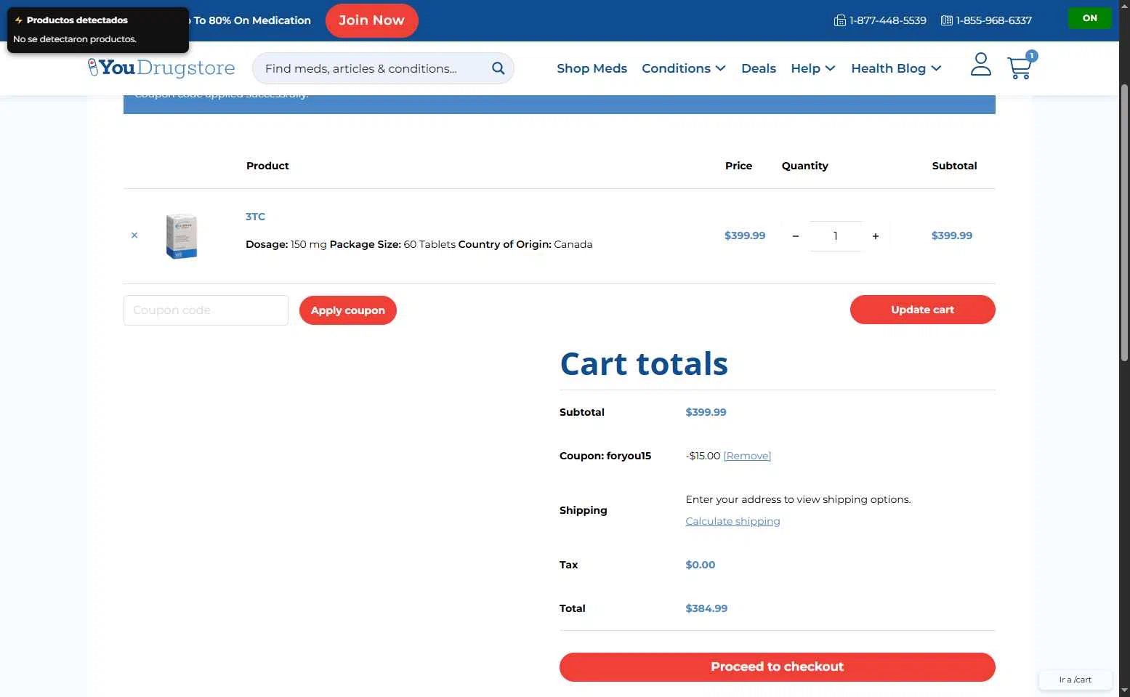Click the 'Ir a /cart' button
This screenshot has height=697, width=1130.
coord(1075,680)
